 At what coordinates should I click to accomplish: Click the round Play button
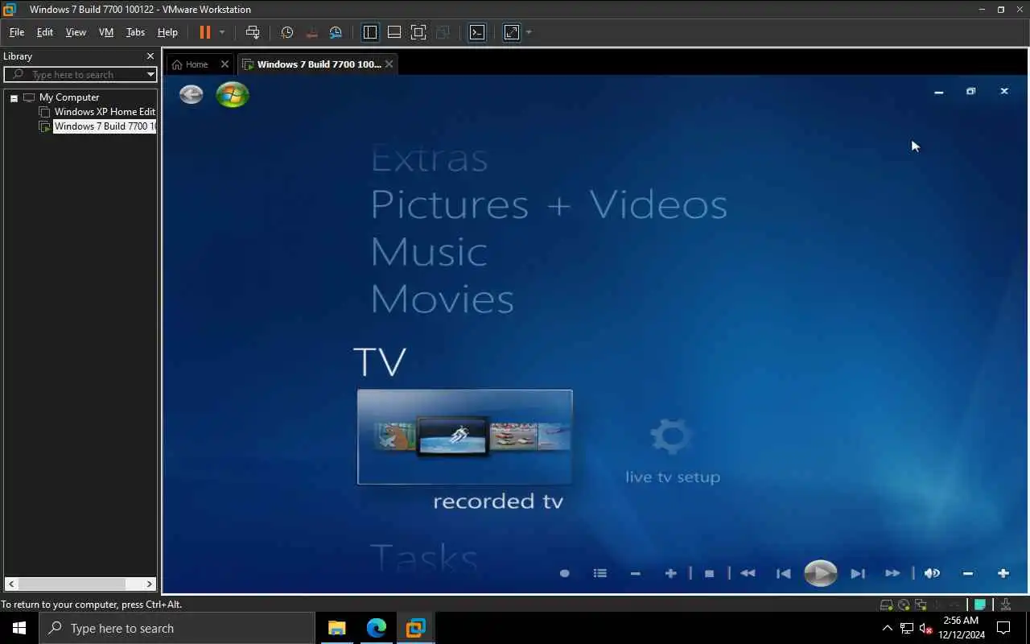[x=820, y=573]
